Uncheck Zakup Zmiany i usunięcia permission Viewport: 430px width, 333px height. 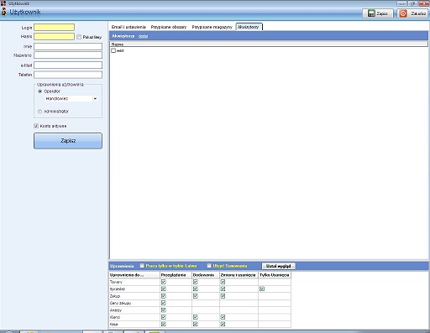coord(223,296)
